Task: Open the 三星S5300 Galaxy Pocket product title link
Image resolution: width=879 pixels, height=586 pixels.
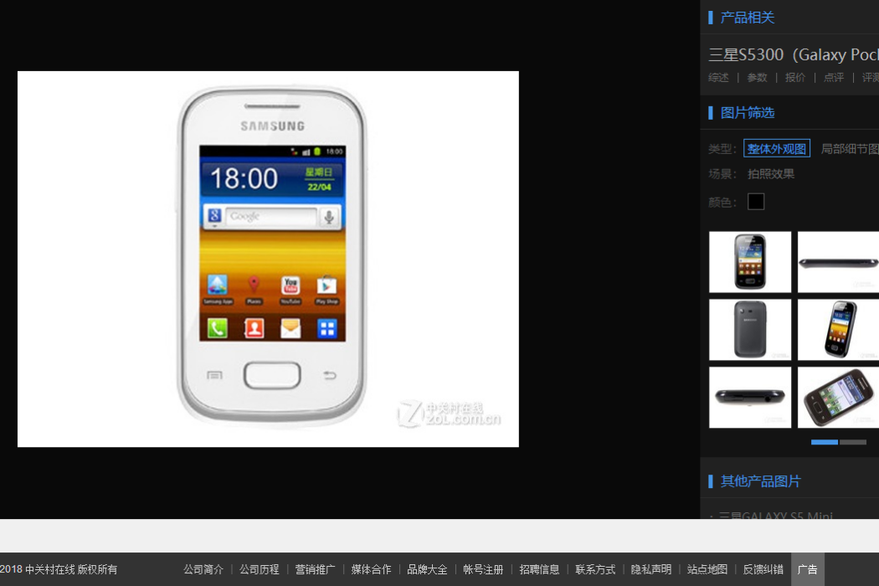Action: [x=794, y=54]
